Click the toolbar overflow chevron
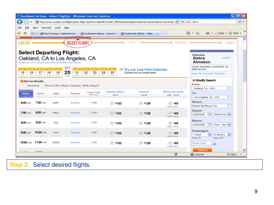 [x=245, y=31]
